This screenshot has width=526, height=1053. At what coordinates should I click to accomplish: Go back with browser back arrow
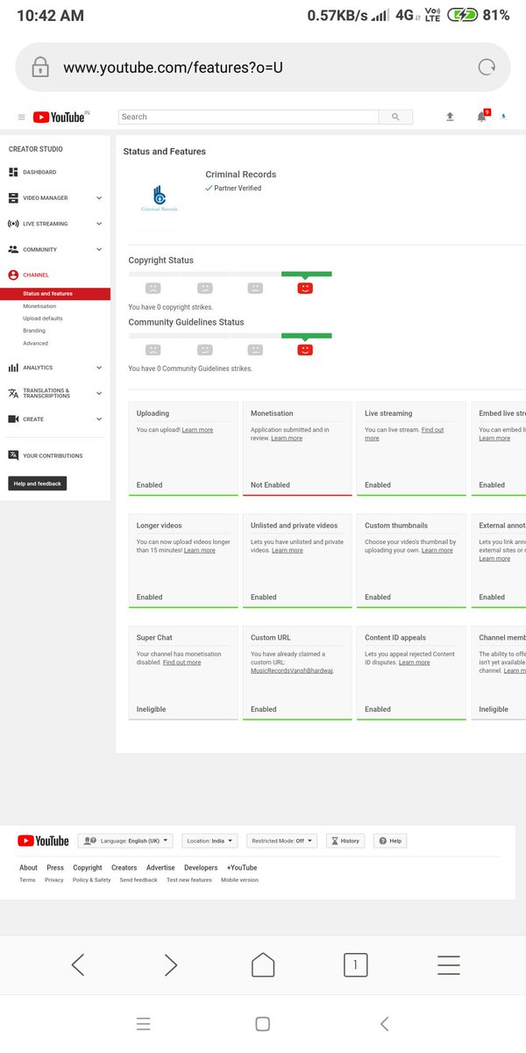click(77, 965)
